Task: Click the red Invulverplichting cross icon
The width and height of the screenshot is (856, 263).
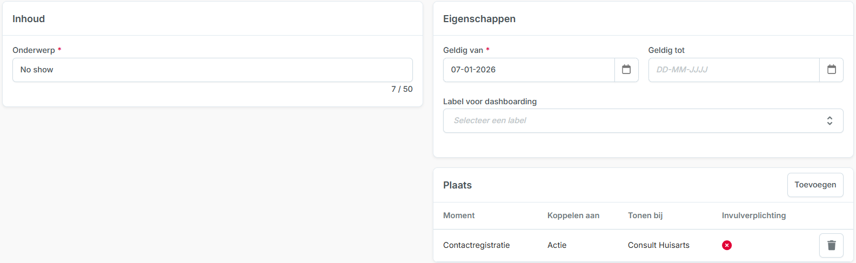Action: click(x=727, y=245)
